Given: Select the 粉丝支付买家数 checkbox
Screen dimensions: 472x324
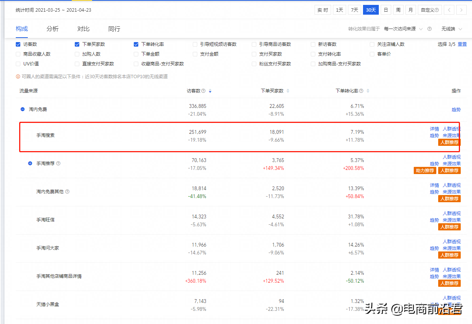Looking at the screenshot, I should [254, 64].
